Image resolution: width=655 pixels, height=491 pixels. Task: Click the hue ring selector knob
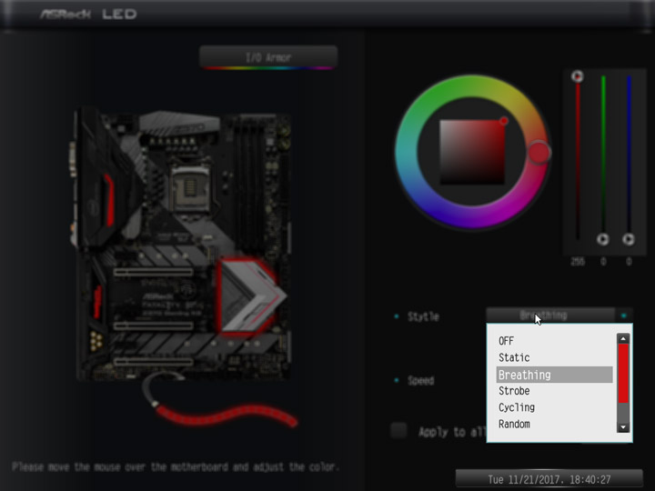tap(539, 152)
